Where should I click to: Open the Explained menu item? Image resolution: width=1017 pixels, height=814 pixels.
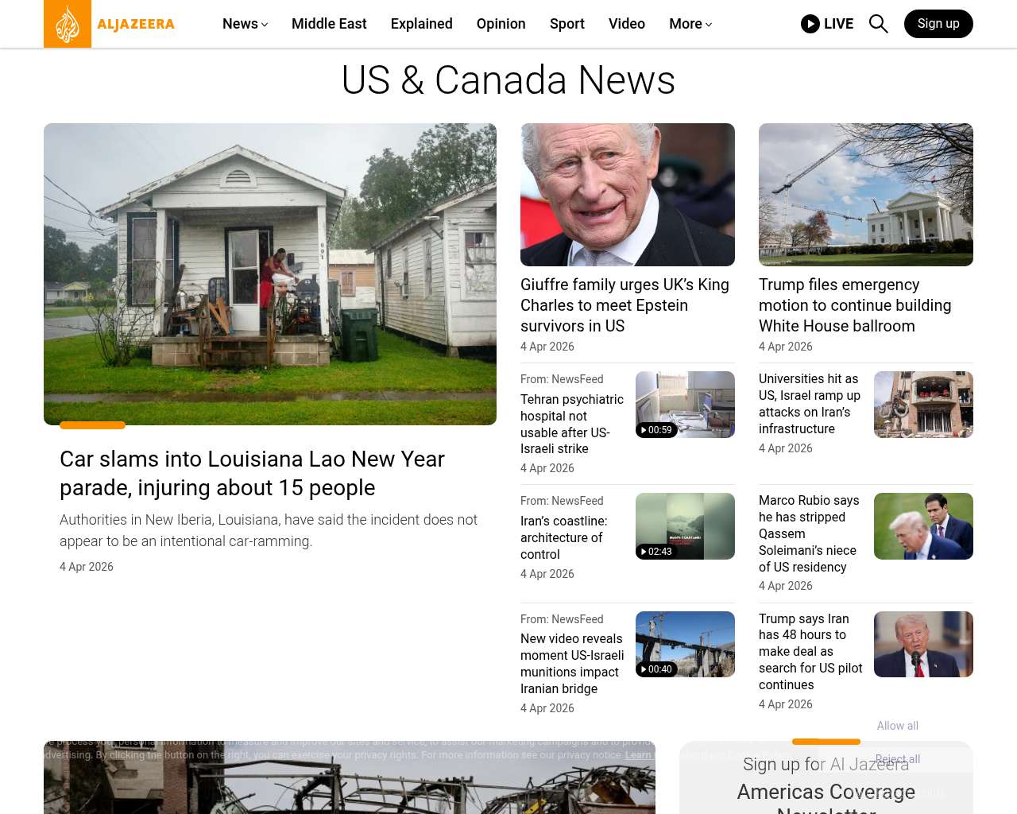point(421,24)
